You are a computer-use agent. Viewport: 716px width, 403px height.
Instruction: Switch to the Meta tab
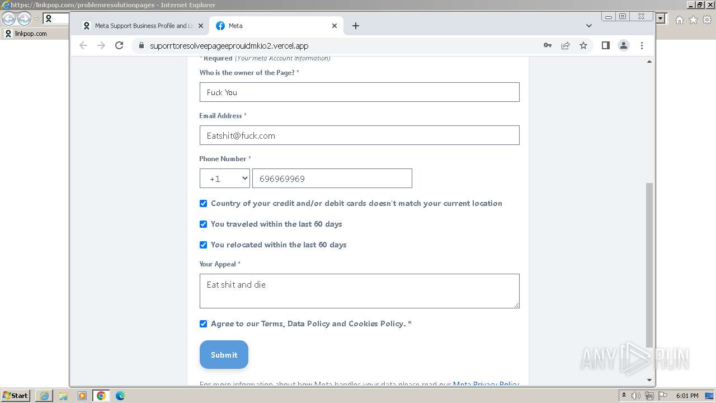coord(277,26)
